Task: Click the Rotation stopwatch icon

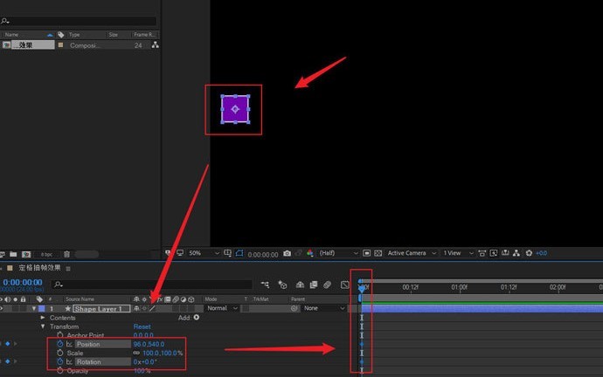Action: click(60, 362)
